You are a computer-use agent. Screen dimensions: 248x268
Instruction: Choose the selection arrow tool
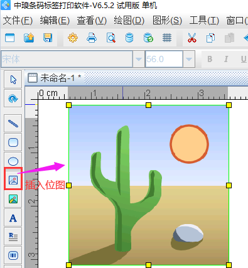click(13, 80)
